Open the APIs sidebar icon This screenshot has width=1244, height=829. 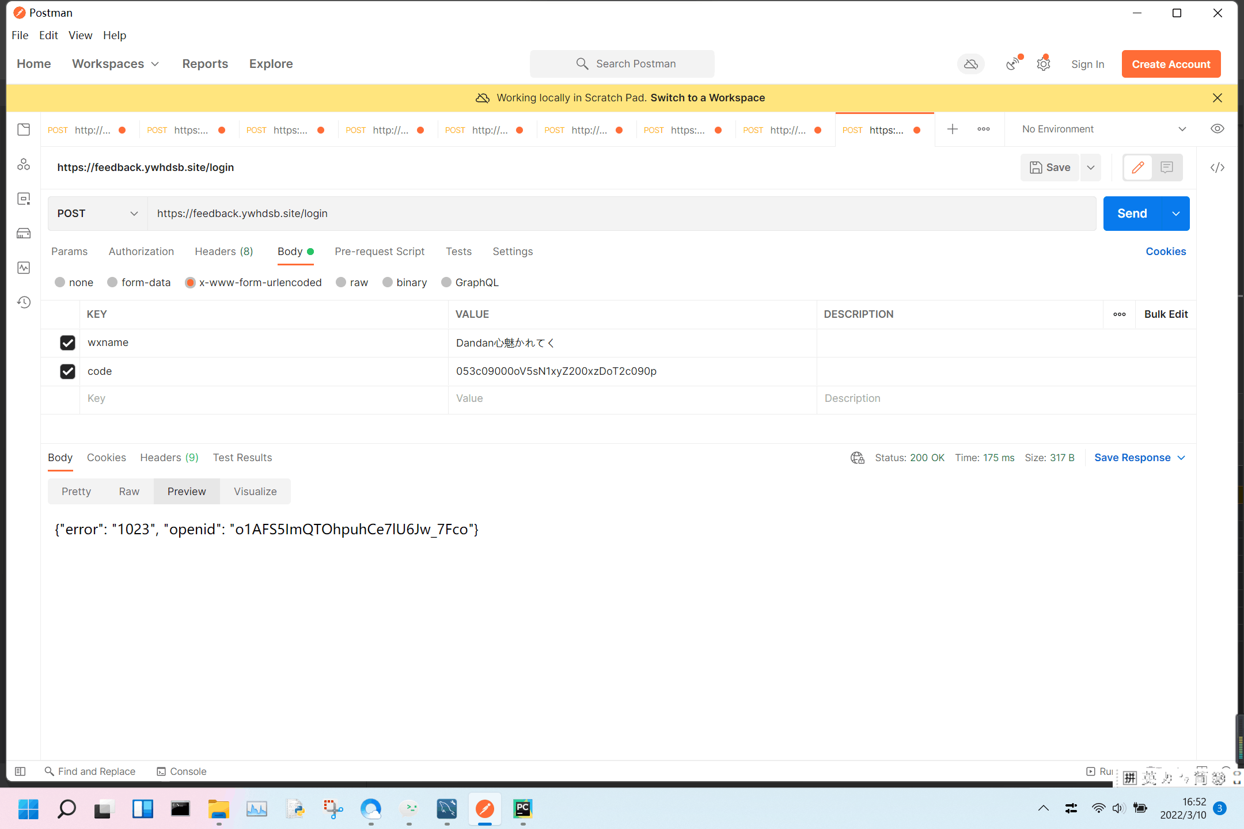click(24, 165)
